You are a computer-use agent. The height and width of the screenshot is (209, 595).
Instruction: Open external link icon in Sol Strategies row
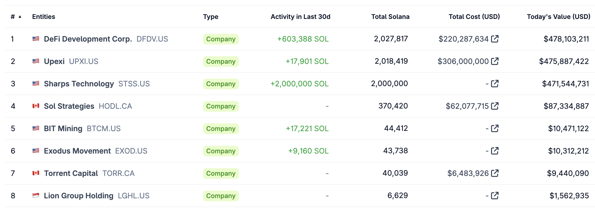[x=495, y=106]
